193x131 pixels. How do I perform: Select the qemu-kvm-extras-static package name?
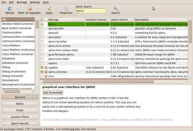coord(63,50)
